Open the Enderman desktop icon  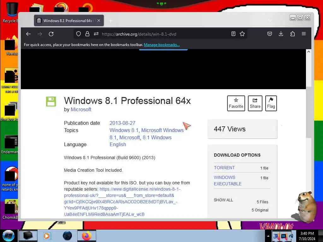click(10, 144)
